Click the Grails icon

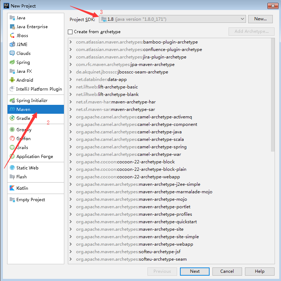(x=12, y=147)
